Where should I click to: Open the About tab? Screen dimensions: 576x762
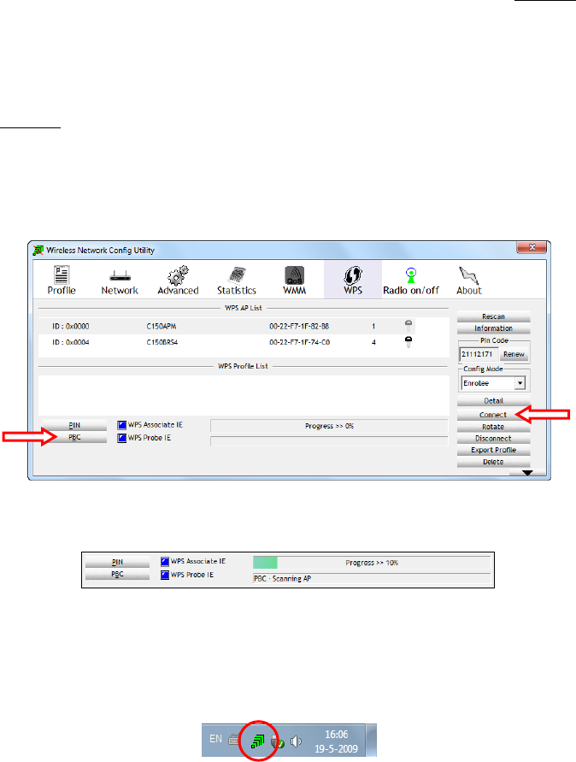468,281
